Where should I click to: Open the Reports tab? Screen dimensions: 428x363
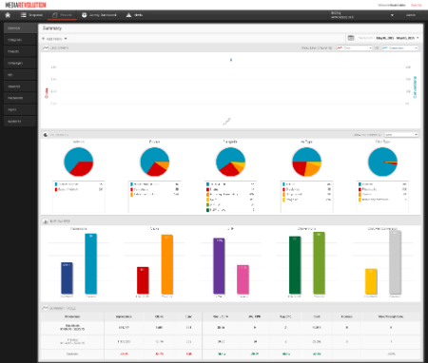click(x=62, y=15)
